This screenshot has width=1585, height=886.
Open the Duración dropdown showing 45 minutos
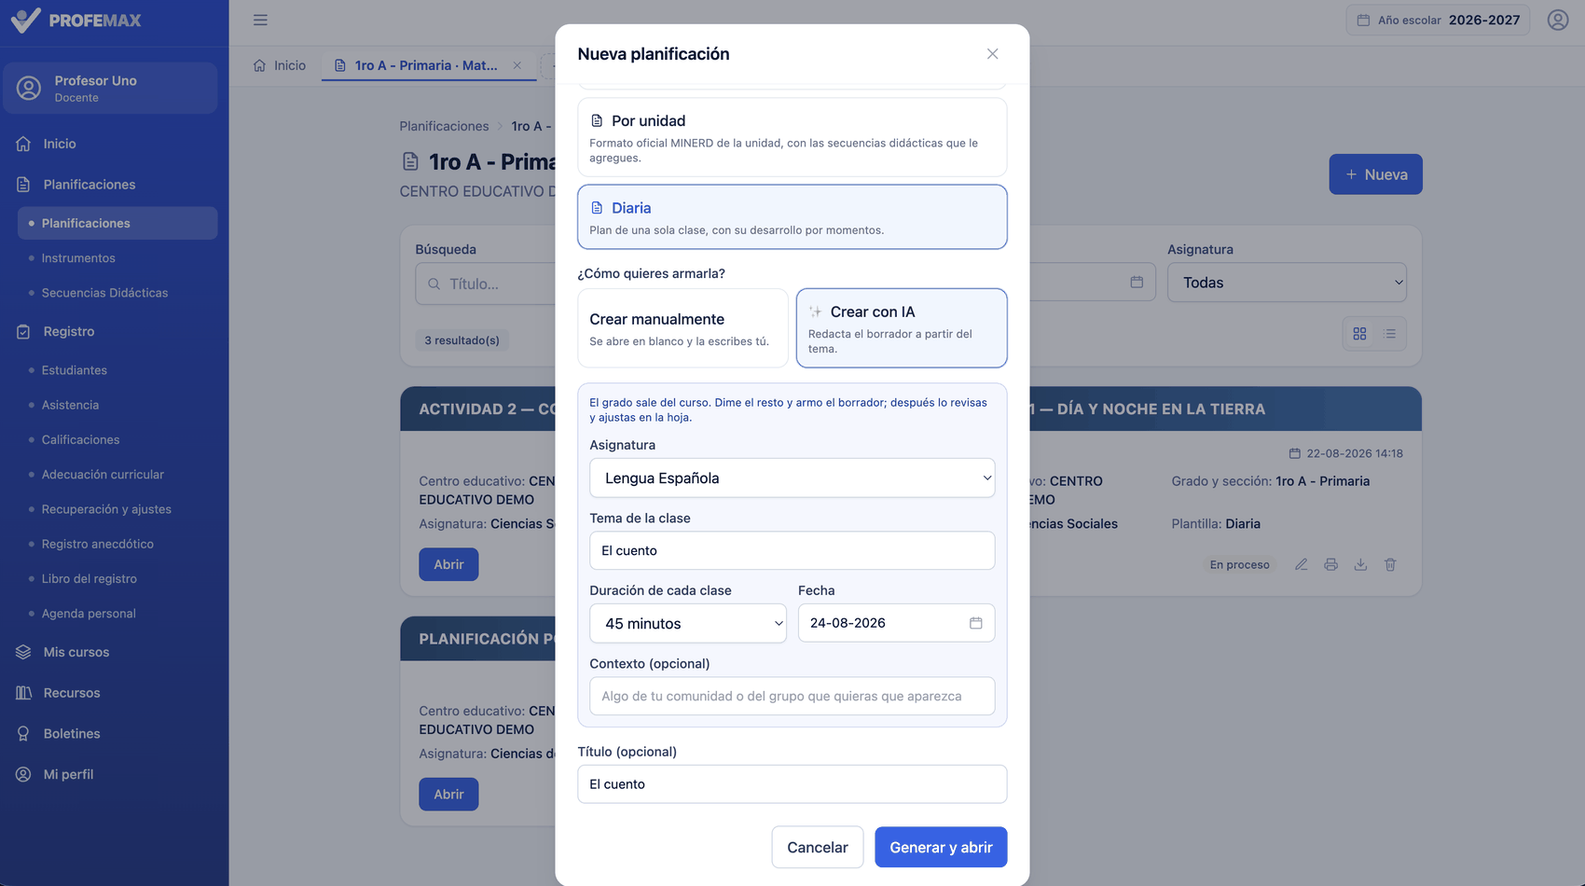click(x=688, y=623)
